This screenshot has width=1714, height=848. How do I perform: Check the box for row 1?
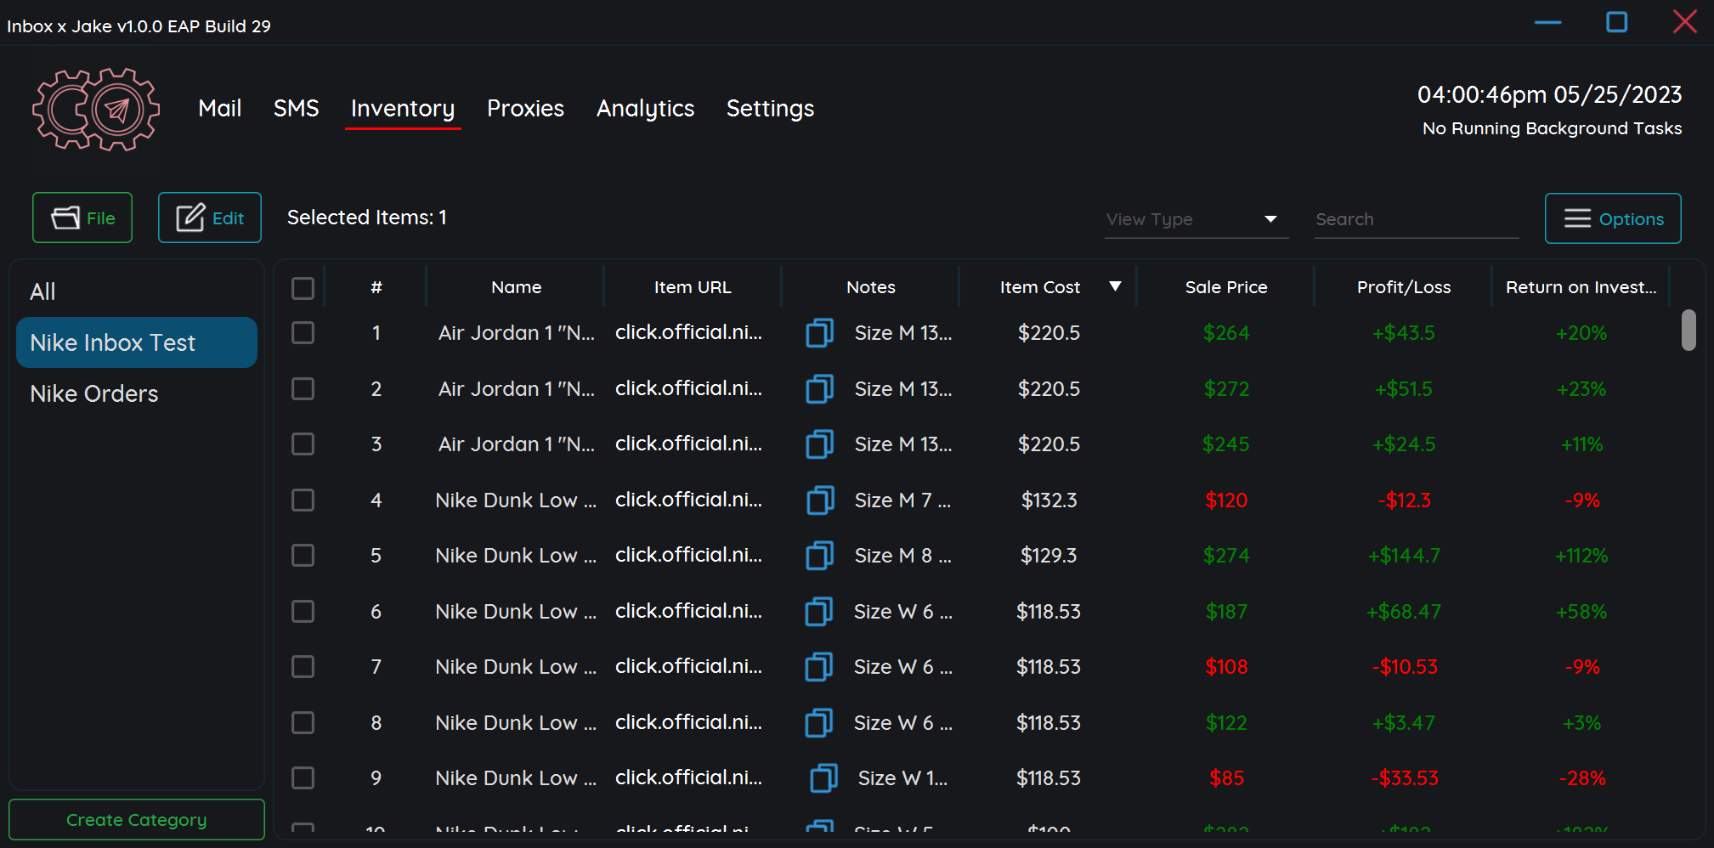click(x=303, y=332)
